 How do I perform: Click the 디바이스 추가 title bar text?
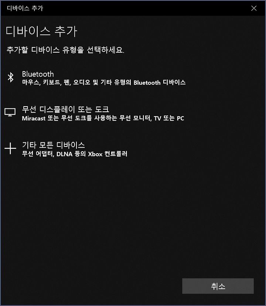point(25,8)
